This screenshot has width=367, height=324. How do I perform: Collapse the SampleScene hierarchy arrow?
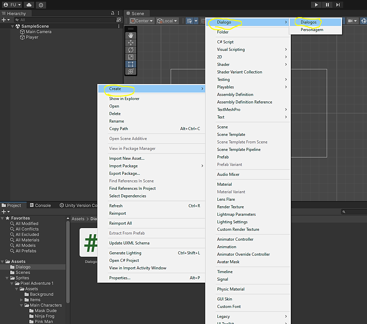[x=13, y=26]
